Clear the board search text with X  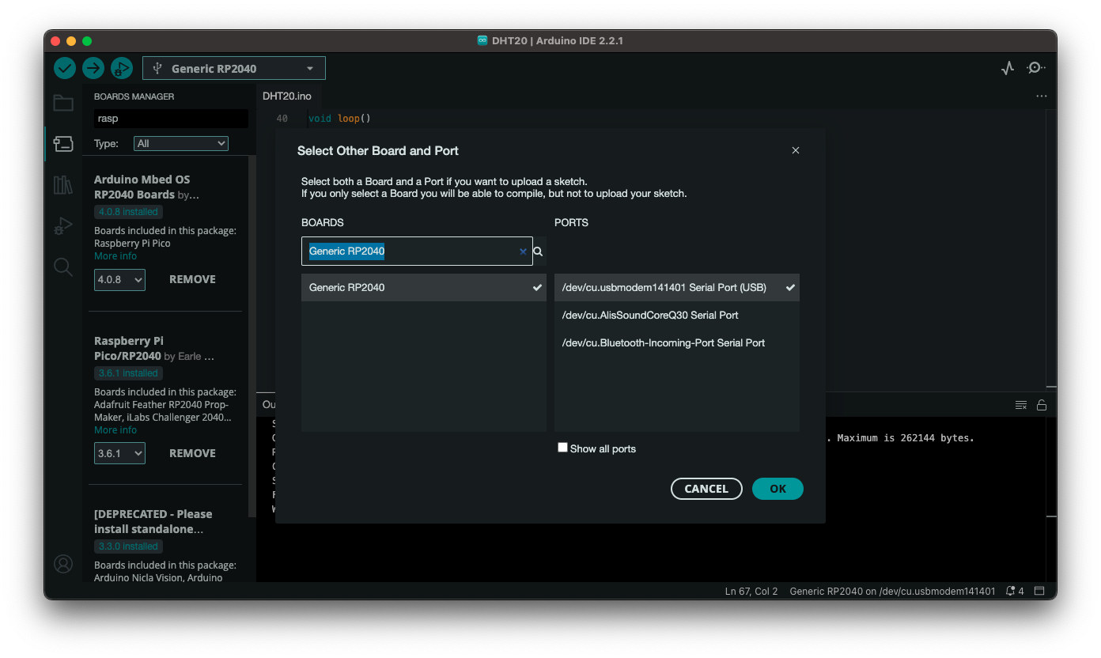point(523,251)
